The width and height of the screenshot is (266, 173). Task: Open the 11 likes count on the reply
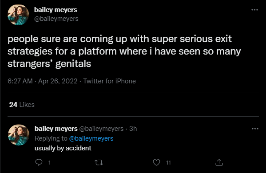(168, 163)
